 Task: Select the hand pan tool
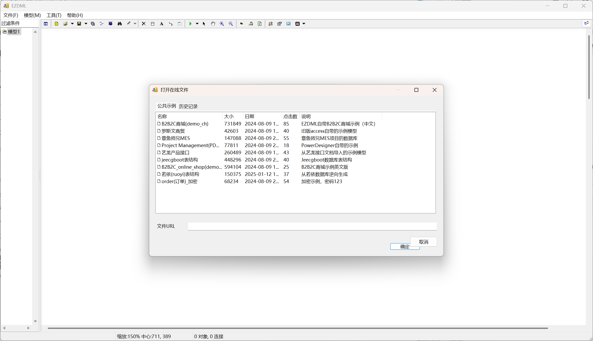(x=213, y=24)
